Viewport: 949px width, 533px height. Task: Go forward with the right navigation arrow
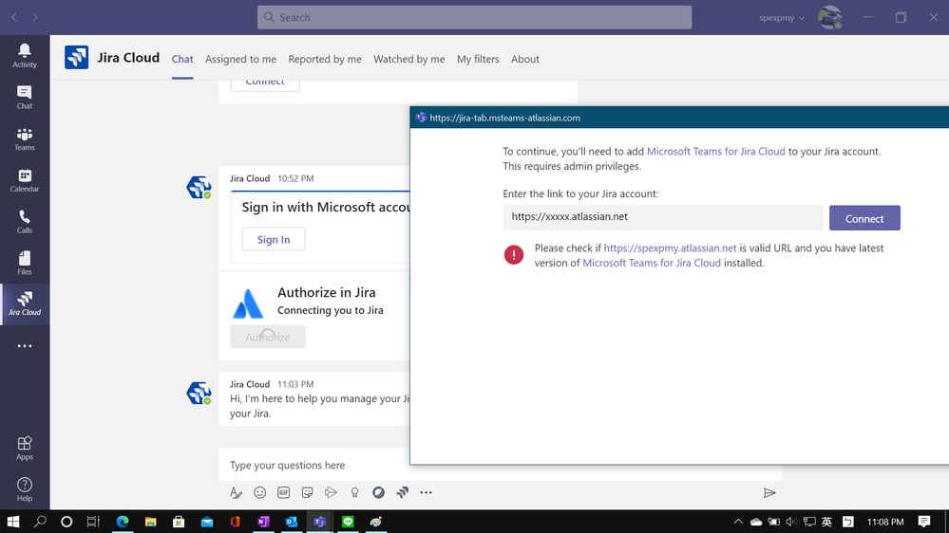(x=35, y=17)
